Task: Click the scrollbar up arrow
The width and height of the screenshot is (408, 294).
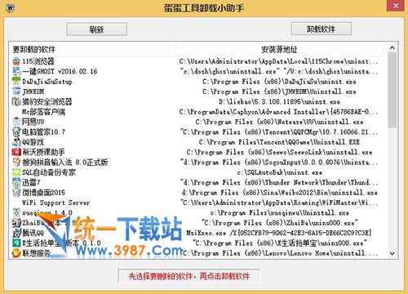Action: tap(392, 47)
